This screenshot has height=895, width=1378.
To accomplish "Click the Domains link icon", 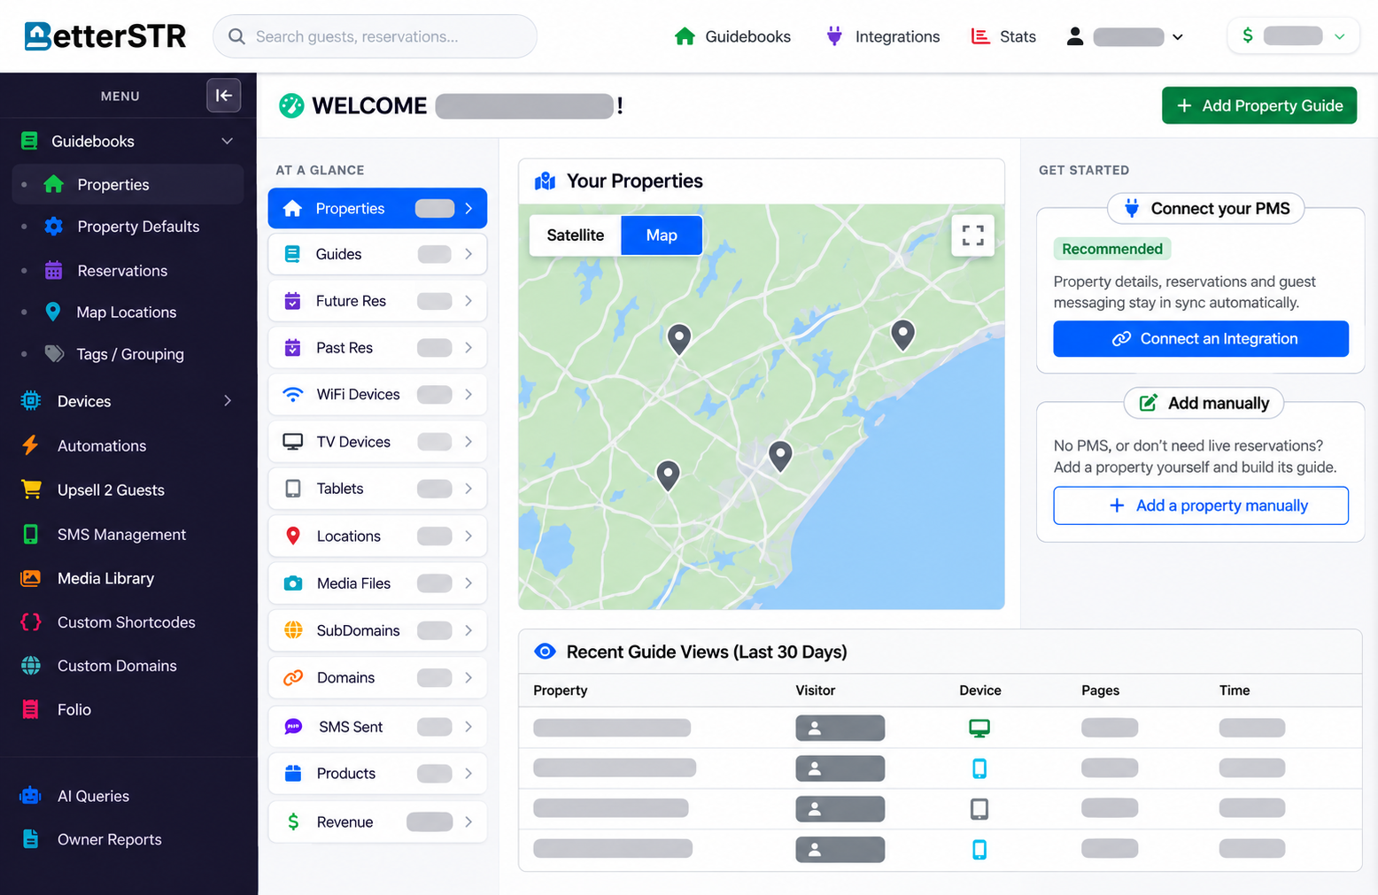I will [x=293, y=677].
